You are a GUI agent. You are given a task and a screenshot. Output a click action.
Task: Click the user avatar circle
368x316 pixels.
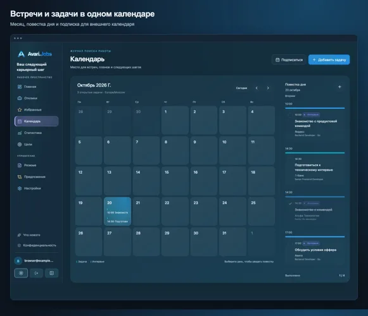point(18,261)
